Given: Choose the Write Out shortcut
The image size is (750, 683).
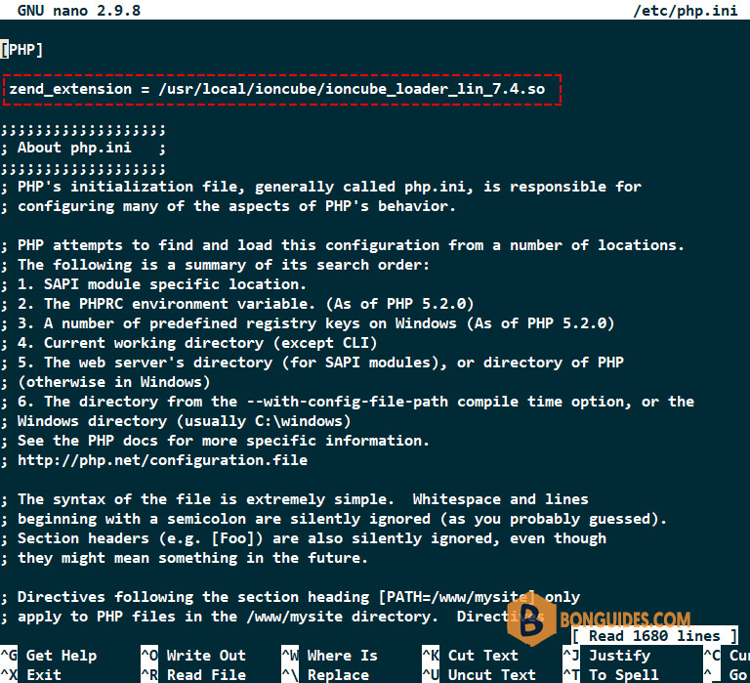Looking at the screenshot, I should [193, 656].
